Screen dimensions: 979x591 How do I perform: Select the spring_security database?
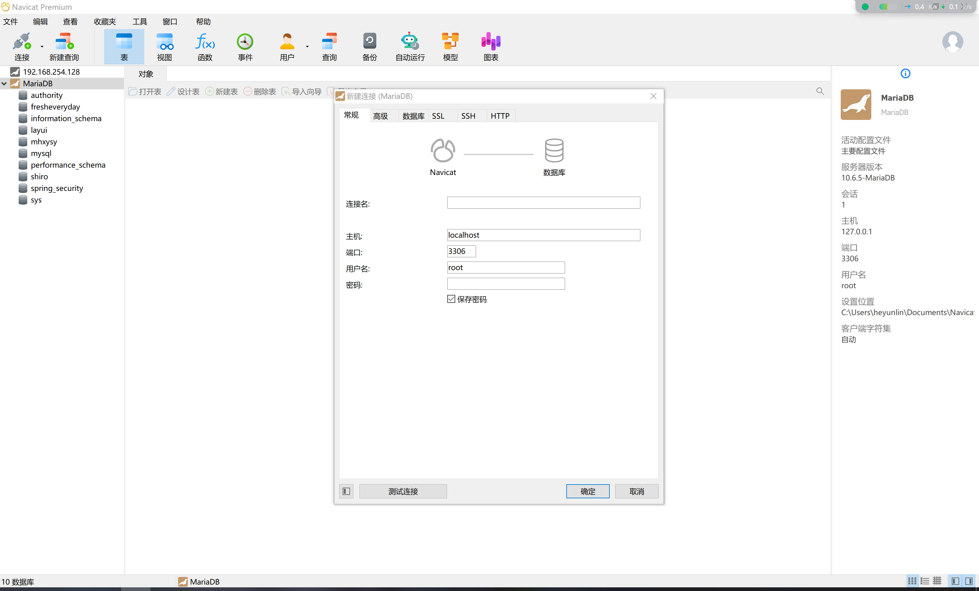[x=57, y=188]
